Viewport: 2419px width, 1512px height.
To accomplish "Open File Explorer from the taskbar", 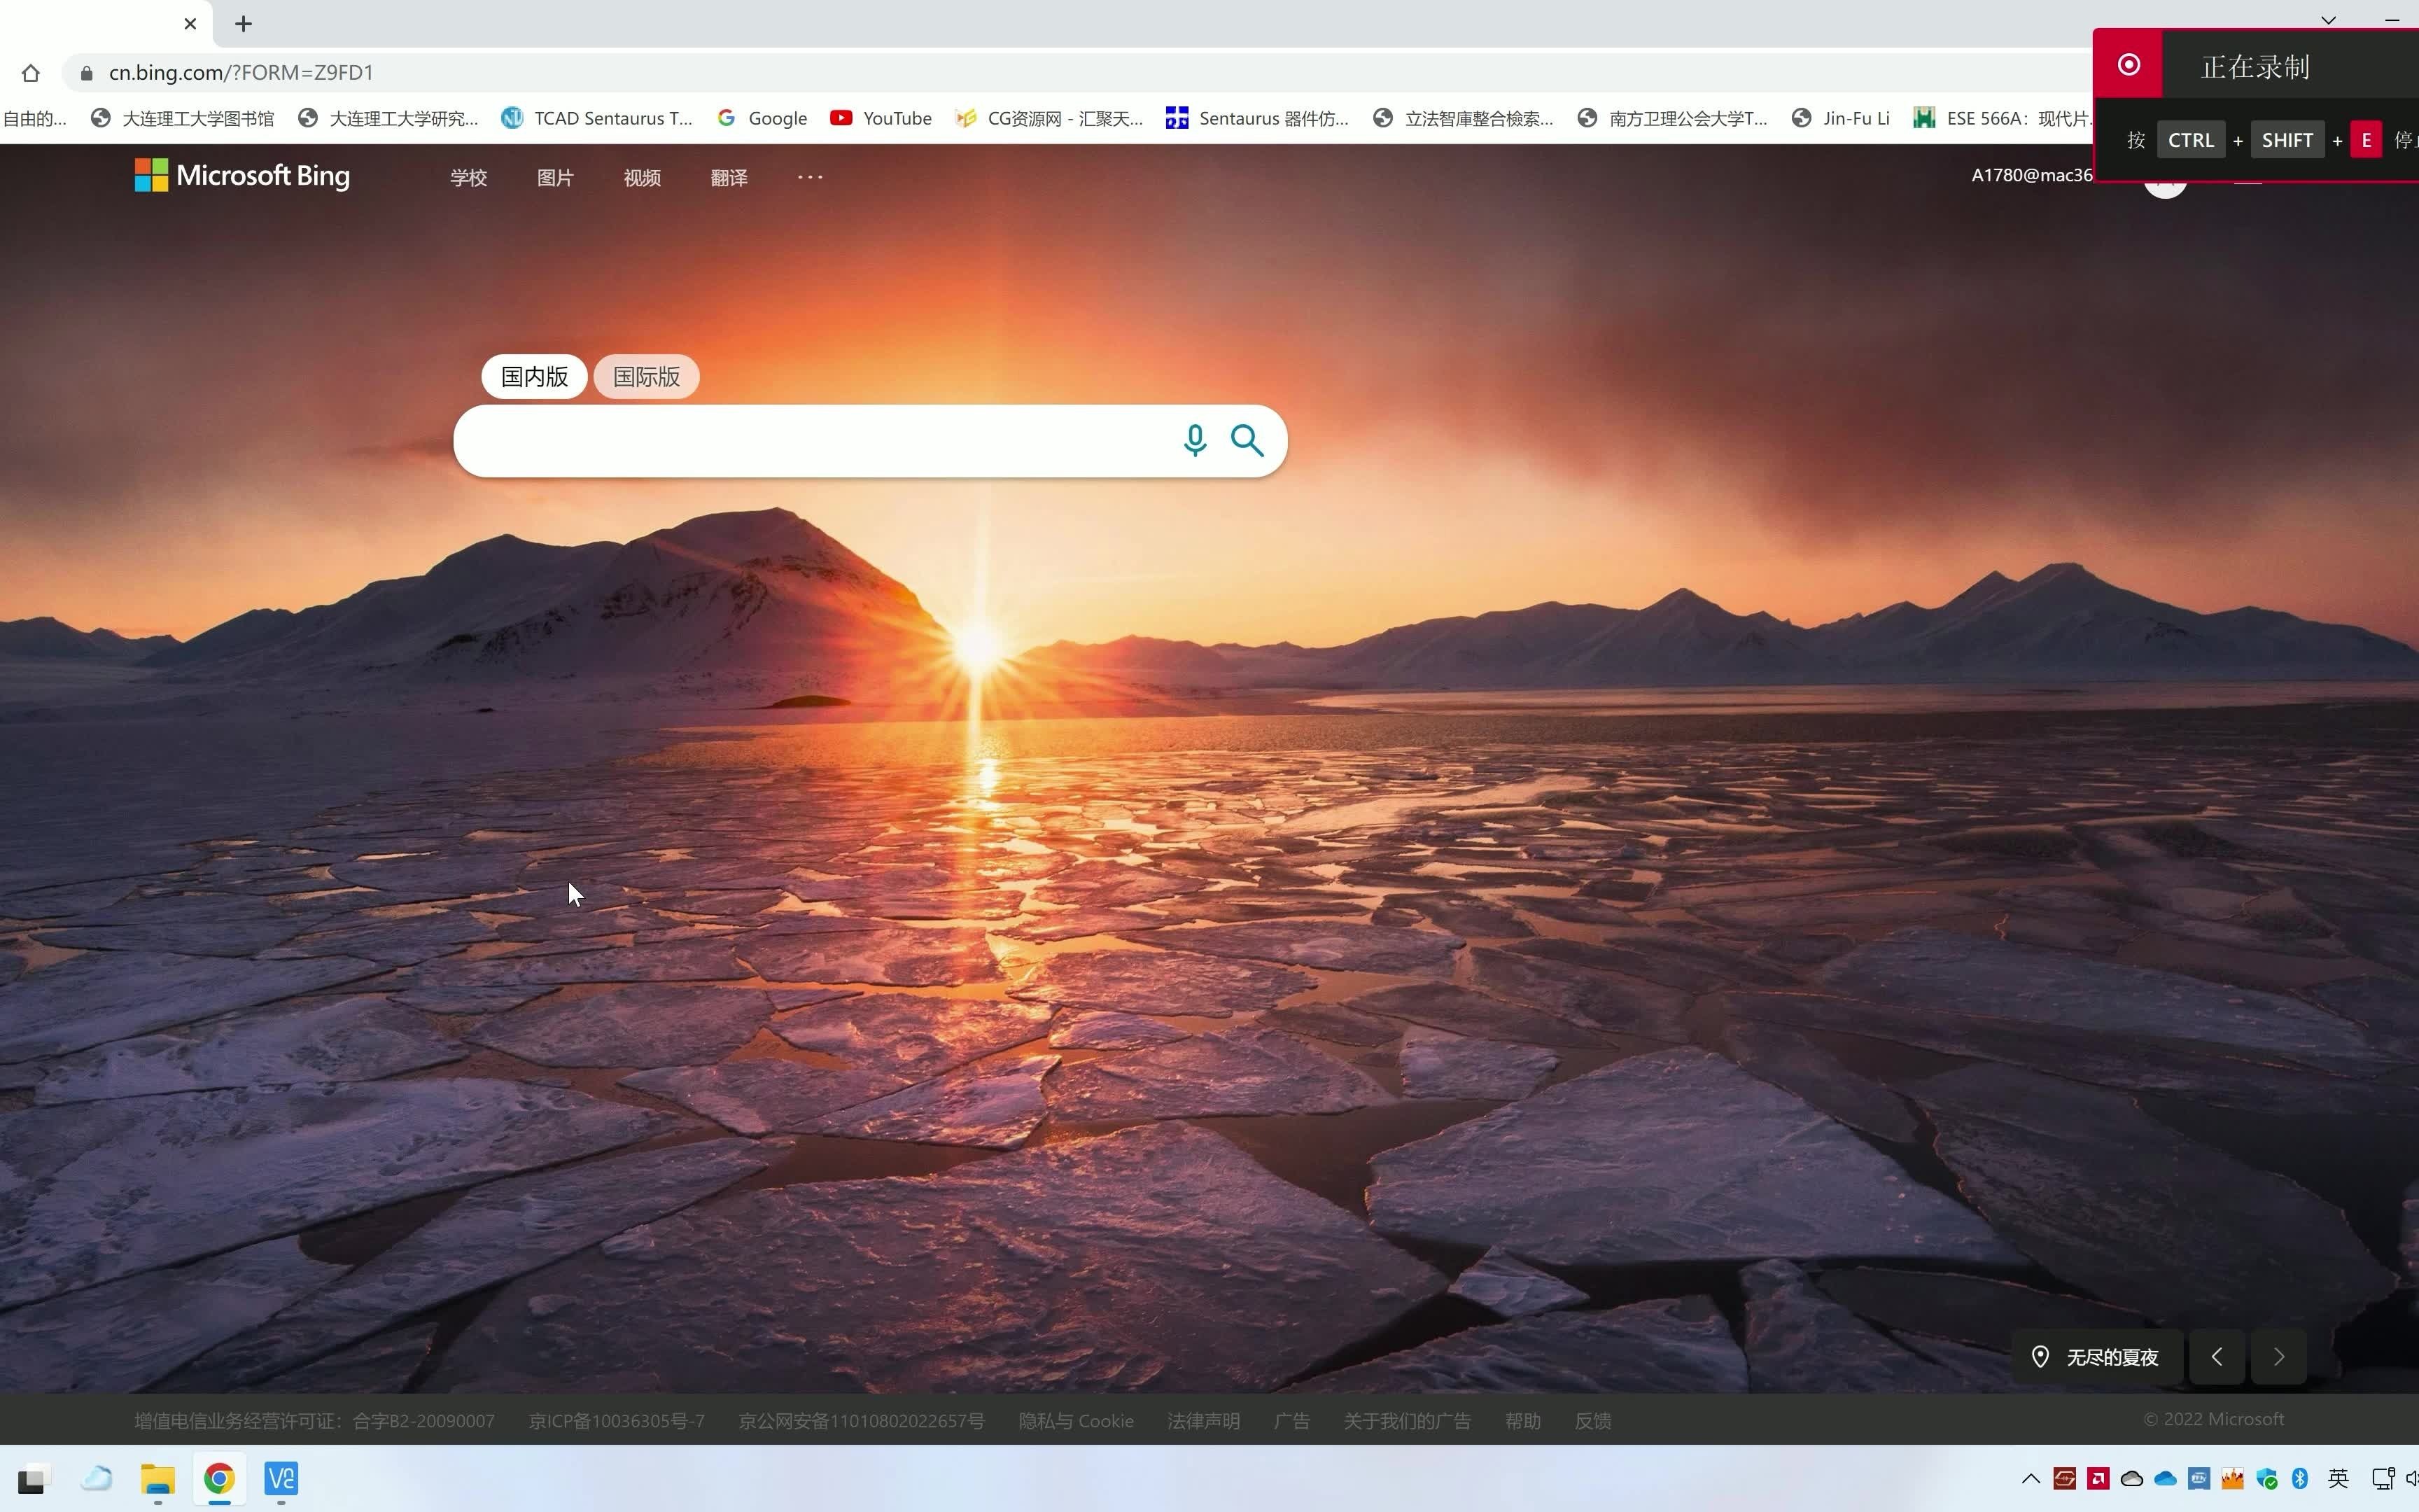I will 158,1478.
